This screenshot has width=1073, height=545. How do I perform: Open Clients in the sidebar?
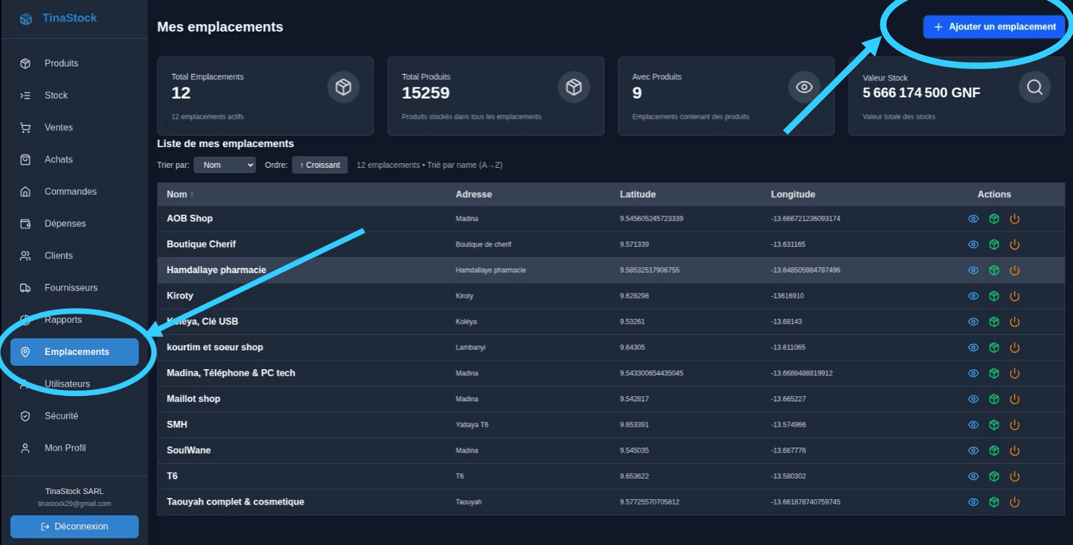[74, 256]
